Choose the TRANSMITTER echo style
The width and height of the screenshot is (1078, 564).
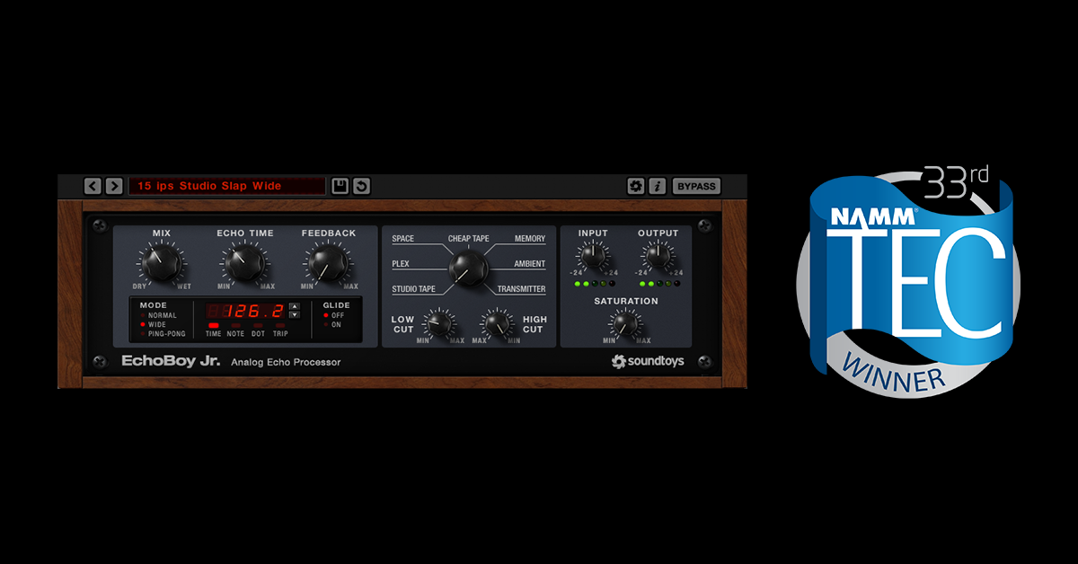[521, 289]
